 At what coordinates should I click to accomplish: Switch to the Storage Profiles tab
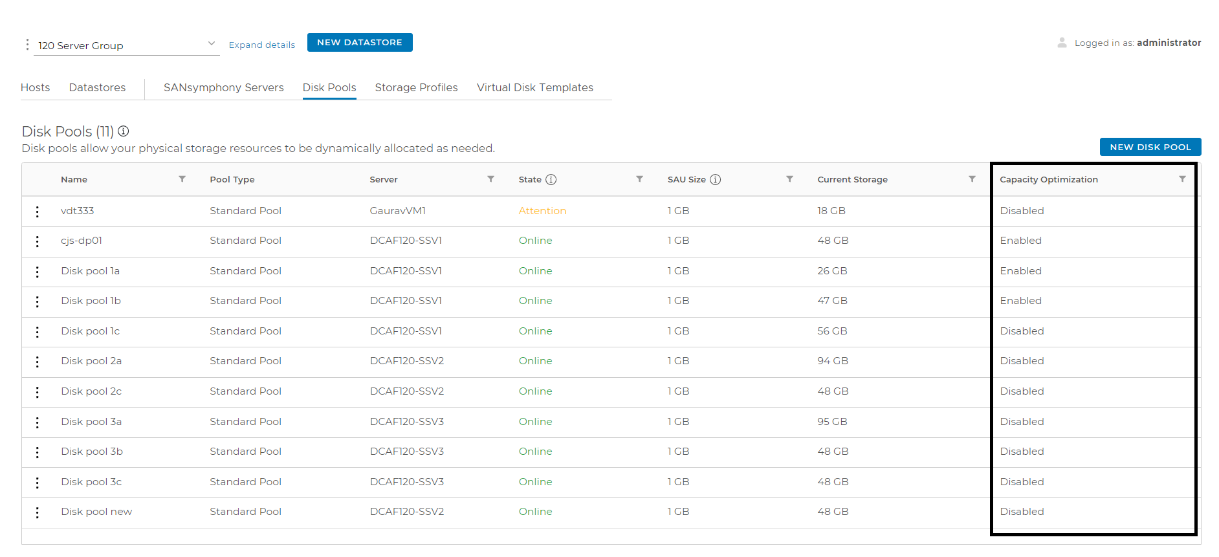pos(416,87)
